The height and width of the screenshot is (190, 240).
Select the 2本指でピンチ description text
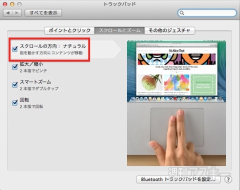tap(33, 71)
